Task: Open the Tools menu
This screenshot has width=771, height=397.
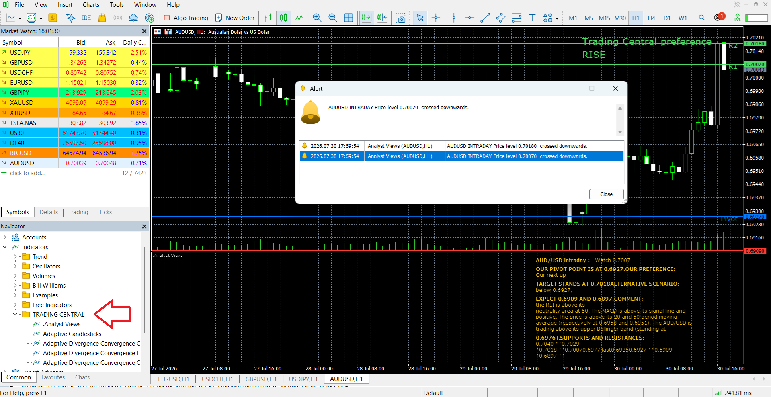Action: (117, 5)
